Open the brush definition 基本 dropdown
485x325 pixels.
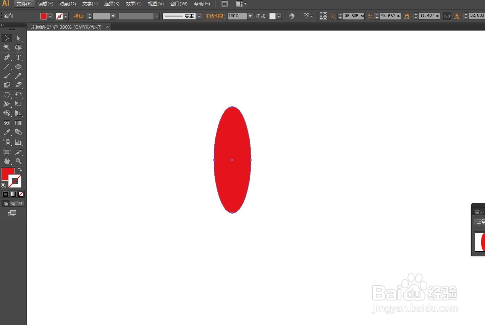tap(199, 16)
